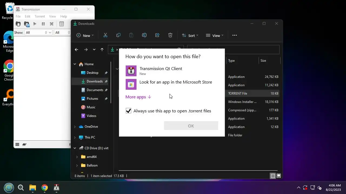
Task: Sort by the Type column header
Action: [242, 61]
